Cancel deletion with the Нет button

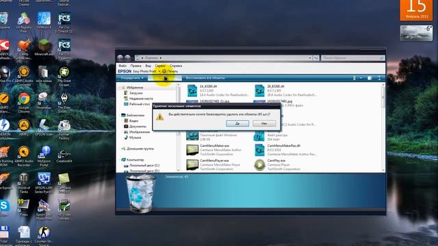[264, 123]
